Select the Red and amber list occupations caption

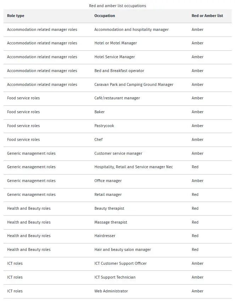(117, 6)
